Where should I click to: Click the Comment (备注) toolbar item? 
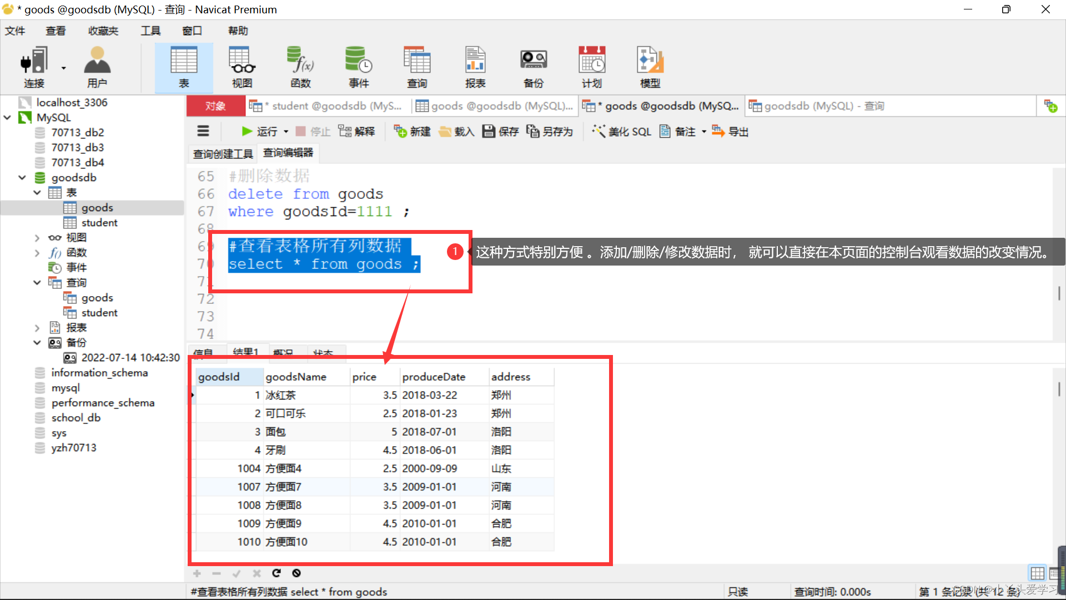(x=677, y=131)
